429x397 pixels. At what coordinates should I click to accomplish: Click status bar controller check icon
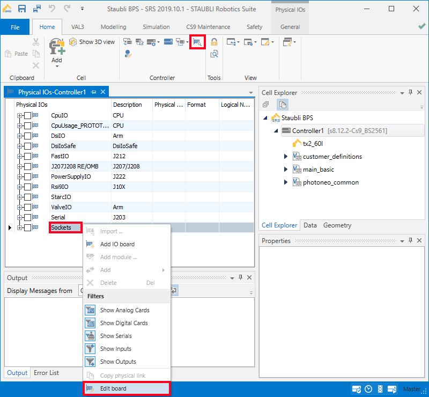pyautogui.click(x=357, y=389)
